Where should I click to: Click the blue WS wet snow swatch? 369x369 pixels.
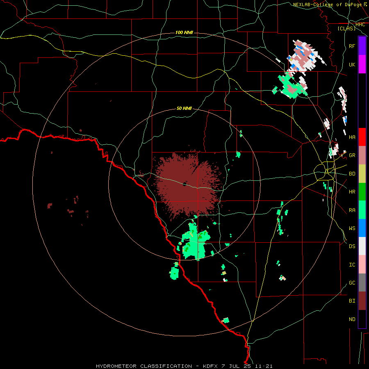(362, 228)
